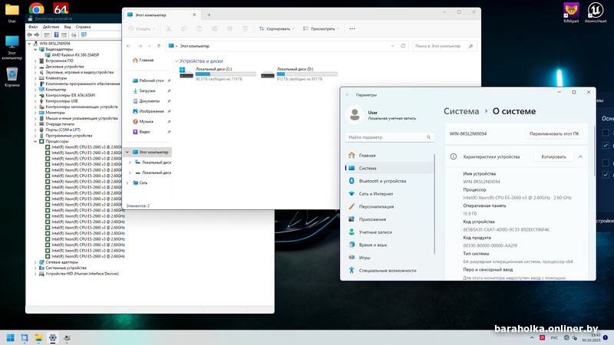The height and width of the screenshot is (345, 614).
Task: Open Bluetooth и устройства in Settings sidebar
Action: click(x=382, y=181)
